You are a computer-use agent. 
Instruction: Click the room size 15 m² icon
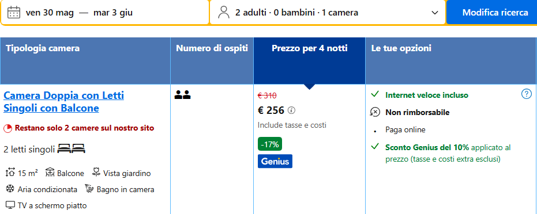(x=10, y=173)
